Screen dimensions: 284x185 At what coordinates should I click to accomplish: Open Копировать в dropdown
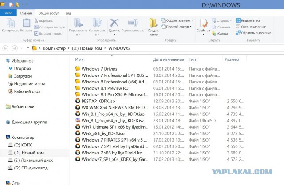(x=97, y=27)
